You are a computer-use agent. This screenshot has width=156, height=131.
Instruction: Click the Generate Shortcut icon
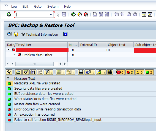click(150, 15)
